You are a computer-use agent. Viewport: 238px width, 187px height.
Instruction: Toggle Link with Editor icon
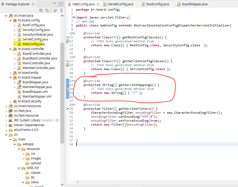(47, 10)
